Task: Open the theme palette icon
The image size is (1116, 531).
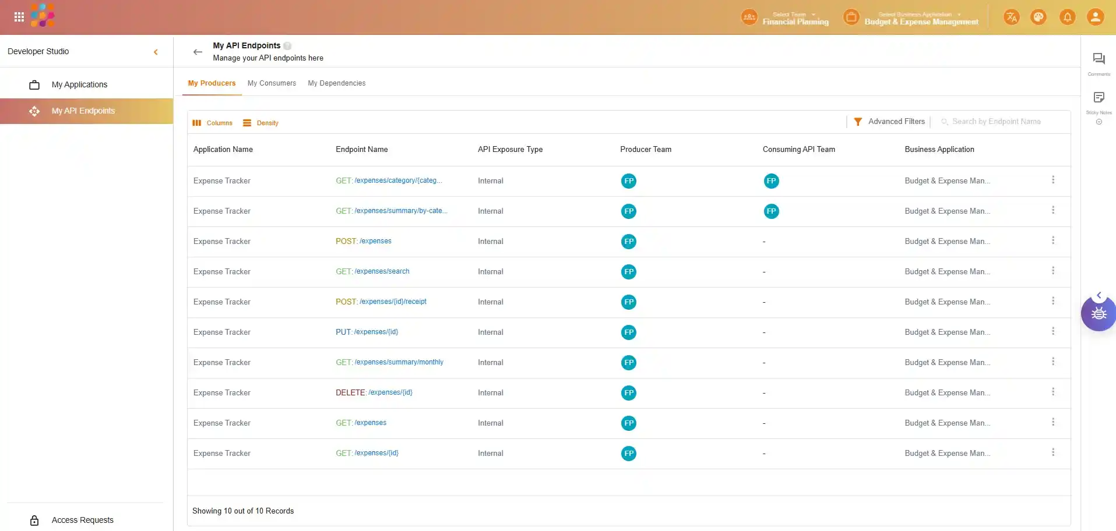Action: point(1038,17)
